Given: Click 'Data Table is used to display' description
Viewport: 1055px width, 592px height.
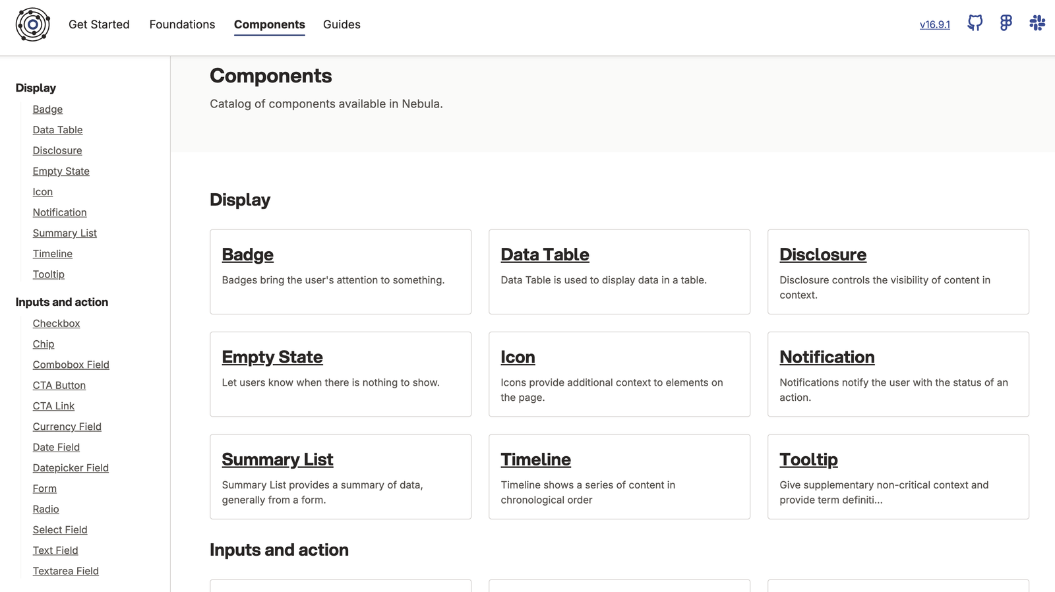Looking at the screenshot, I should click(603, 280).
